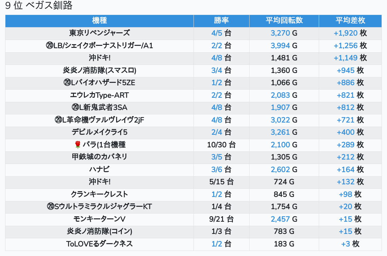
Task: Click the ⑳ icon before L革命機ヴァルヴレイヴ2jF
Action: click(x=58, y=120)
